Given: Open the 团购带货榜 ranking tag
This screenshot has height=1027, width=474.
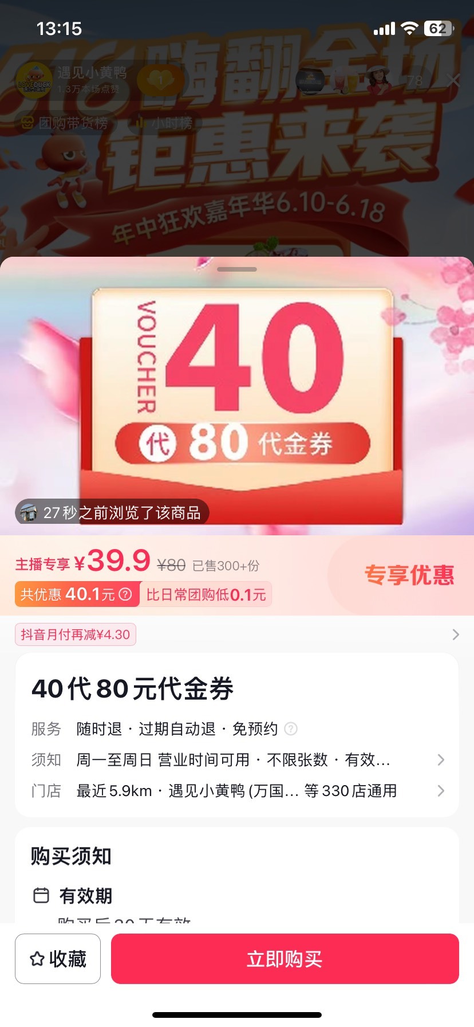Looking at the screenshot, I should tap(65, 123).
